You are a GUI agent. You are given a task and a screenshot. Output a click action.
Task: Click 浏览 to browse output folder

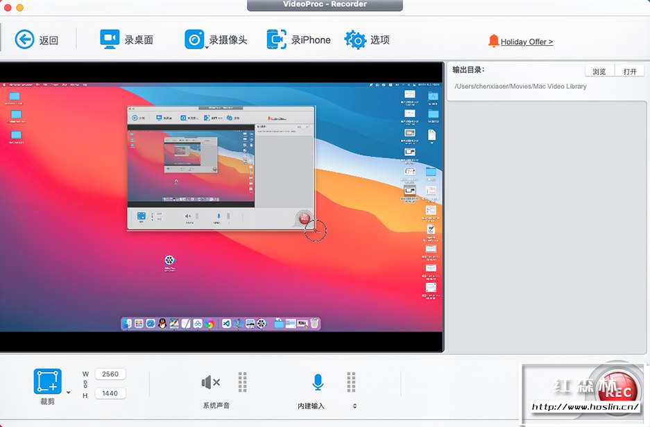(x=599, y=71)
